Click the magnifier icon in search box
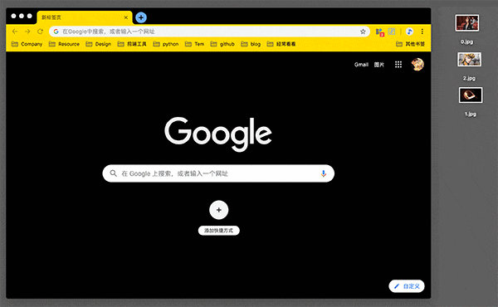This screenshot has width=498, height=307. click(x=113, y=173)
